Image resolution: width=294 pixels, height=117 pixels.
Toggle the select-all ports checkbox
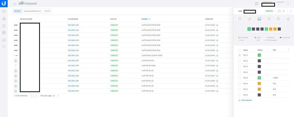click(x=240, y=50)
